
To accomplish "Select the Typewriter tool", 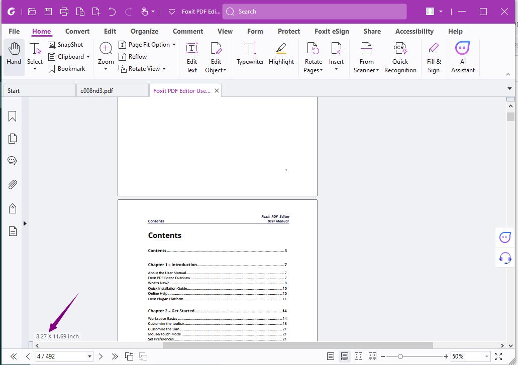I will click(250, 53).
